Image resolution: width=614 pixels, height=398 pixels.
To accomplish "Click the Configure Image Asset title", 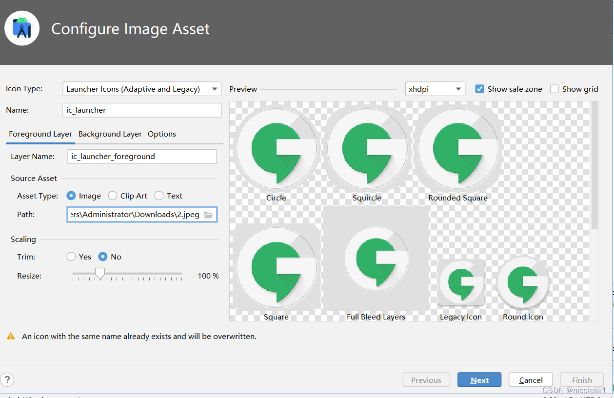I will [x=130, y=29].
